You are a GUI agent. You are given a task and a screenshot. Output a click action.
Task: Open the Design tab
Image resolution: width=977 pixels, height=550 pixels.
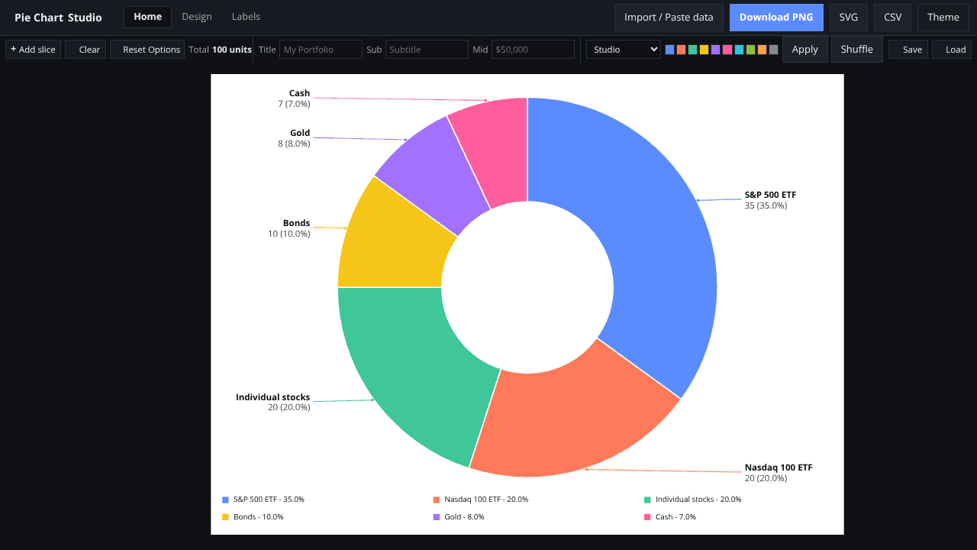197,17
